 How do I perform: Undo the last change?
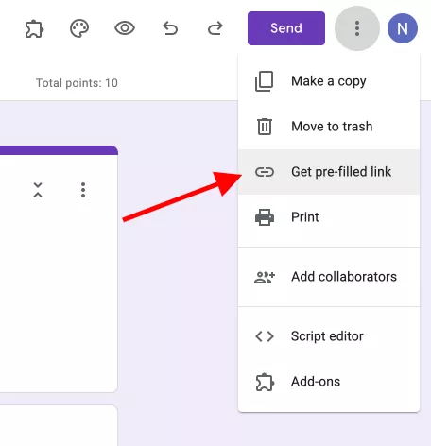170,28
